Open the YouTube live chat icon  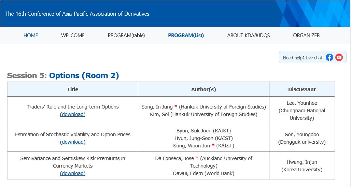(x=339, y=57)
